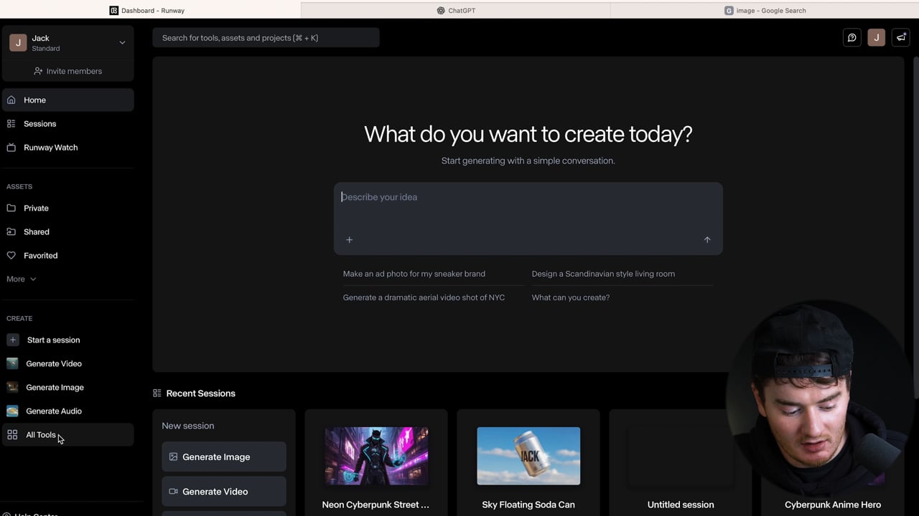This screenshot has height=516, width=919.
Task: Click the Private folder icon
Action: click(11, 209)
